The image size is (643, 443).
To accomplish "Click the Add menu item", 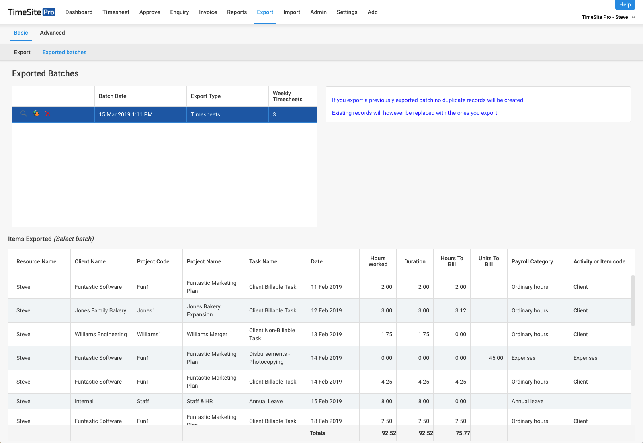I will [373, 12].
